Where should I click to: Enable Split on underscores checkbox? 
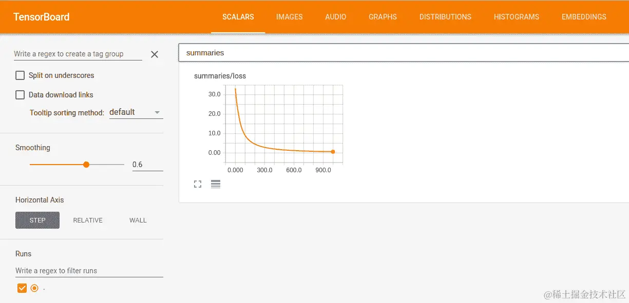(x=20, y=75)
